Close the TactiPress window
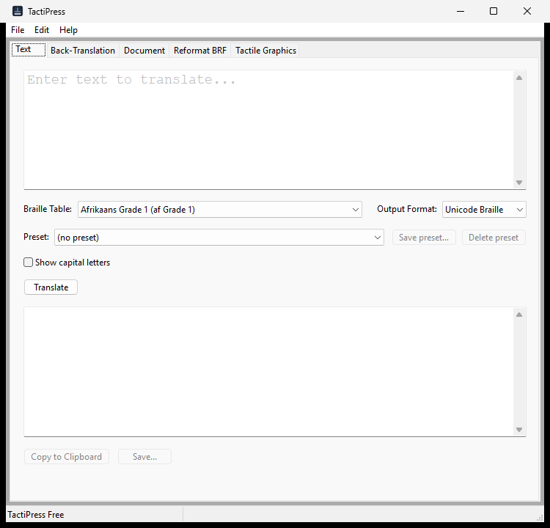The image size is (550, 528). [527, 11]
